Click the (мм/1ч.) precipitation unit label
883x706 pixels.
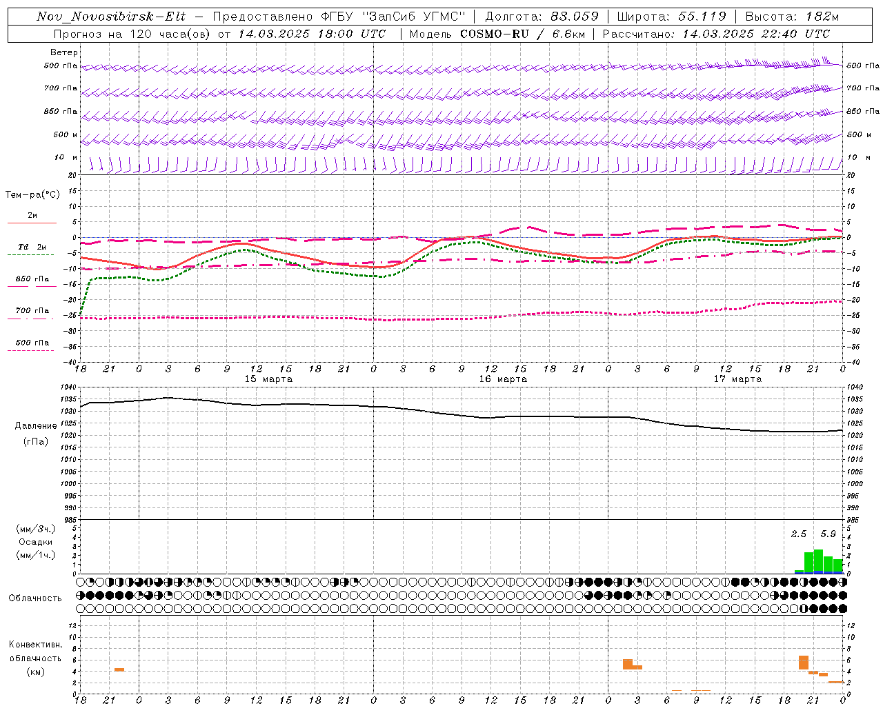click(36, 555)
